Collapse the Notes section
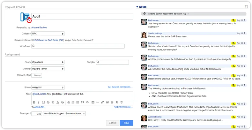This screenshot has width=252, height=130. point(137,7)
